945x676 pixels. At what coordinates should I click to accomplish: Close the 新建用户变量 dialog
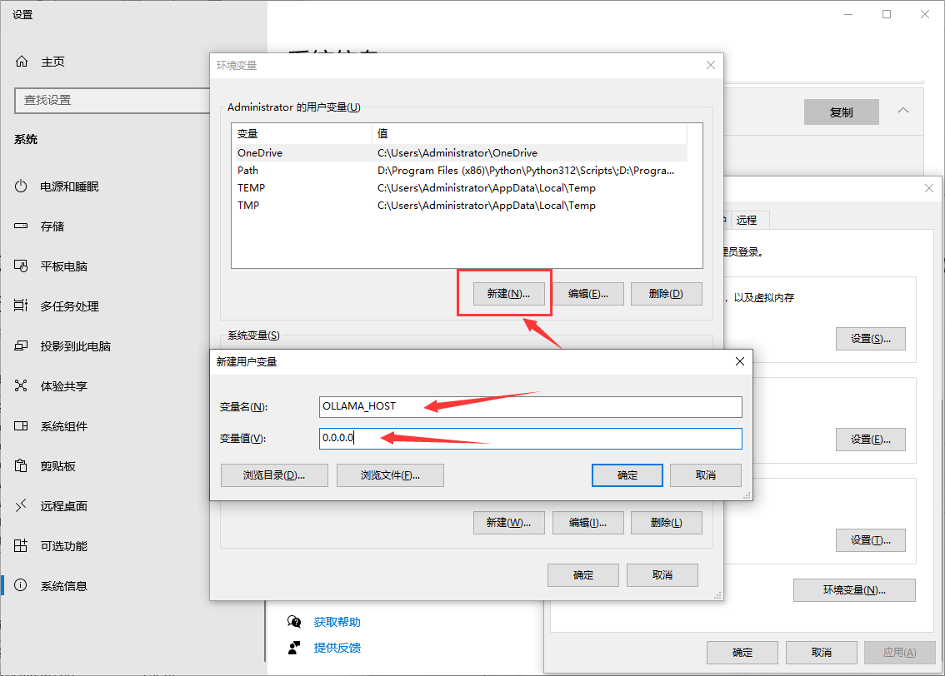click(x=739, y=361)
